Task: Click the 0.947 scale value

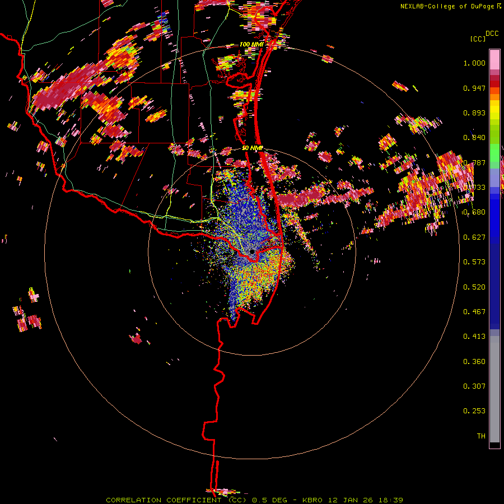Action: click(x=474, y=88)
